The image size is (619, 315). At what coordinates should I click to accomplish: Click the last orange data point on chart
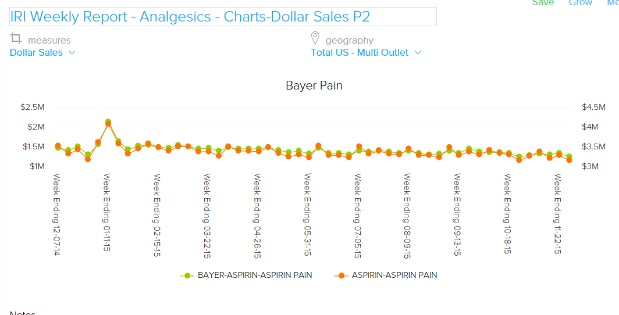[569, 160]
